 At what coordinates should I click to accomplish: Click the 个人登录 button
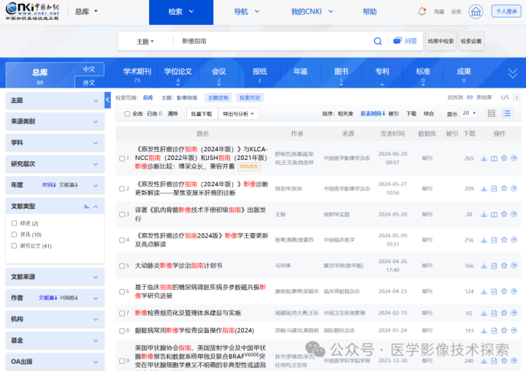(x=506, y=11)
